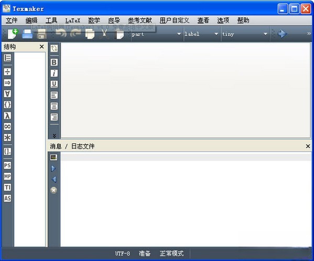Click inside the structure tree pane
The height and width of the screenshot is (261, 314).
pyautogui.click(x=30, y=150)
